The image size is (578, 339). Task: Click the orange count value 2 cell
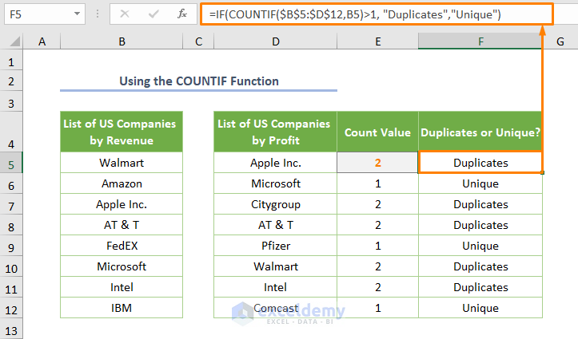point(377,163)
